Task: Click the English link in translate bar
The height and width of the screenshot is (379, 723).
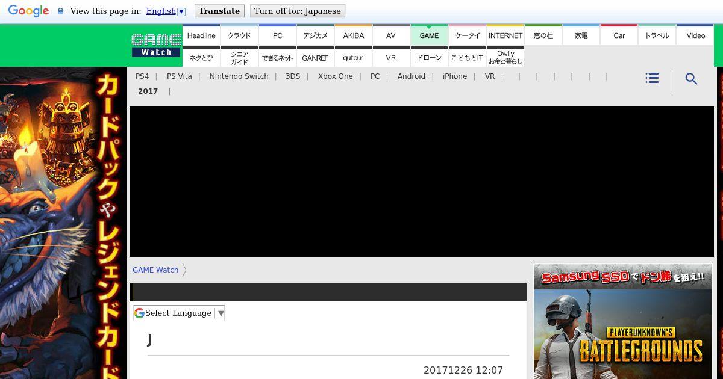Action: click(x=161, y=11)
